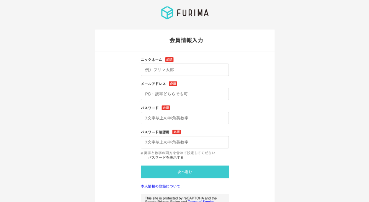Select the パスワード input field
The height and width of the screenshot is (202, 369).
click(185, 118)
